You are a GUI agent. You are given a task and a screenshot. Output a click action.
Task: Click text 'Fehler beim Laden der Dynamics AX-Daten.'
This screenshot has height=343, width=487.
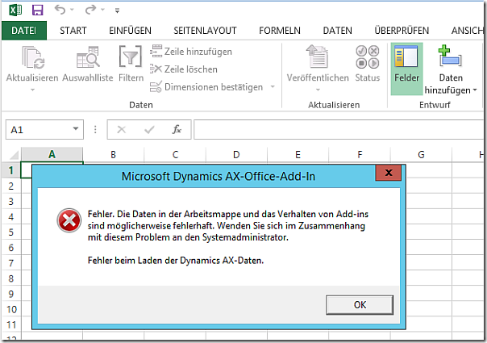176,261
